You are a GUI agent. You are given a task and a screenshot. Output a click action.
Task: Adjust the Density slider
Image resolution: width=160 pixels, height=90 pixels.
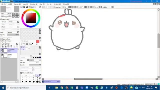coord(35,65)
